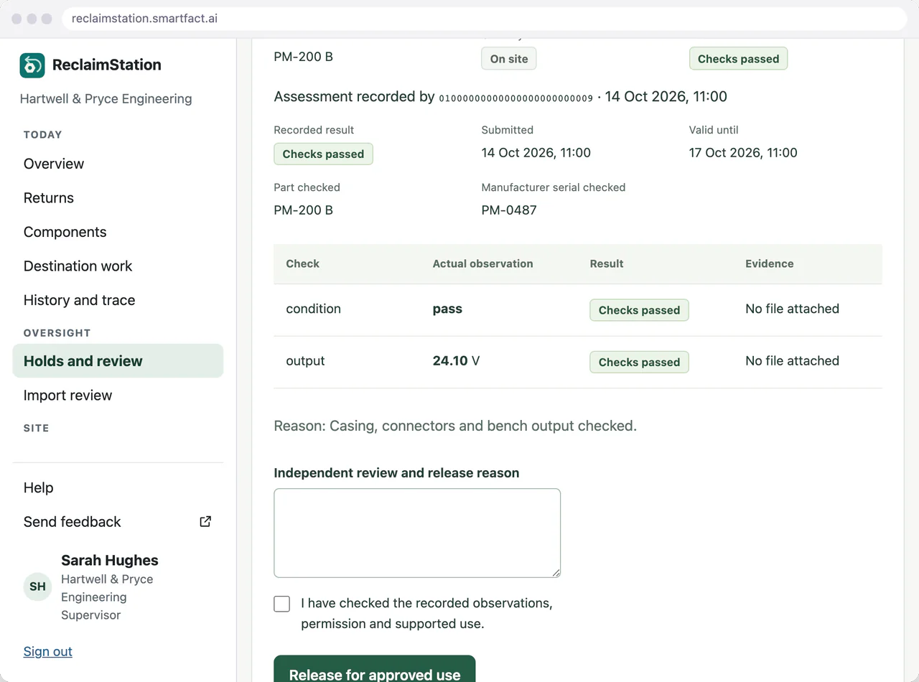
Task: Click the ReclaimStation logo icon
Action: pos(32,65)
